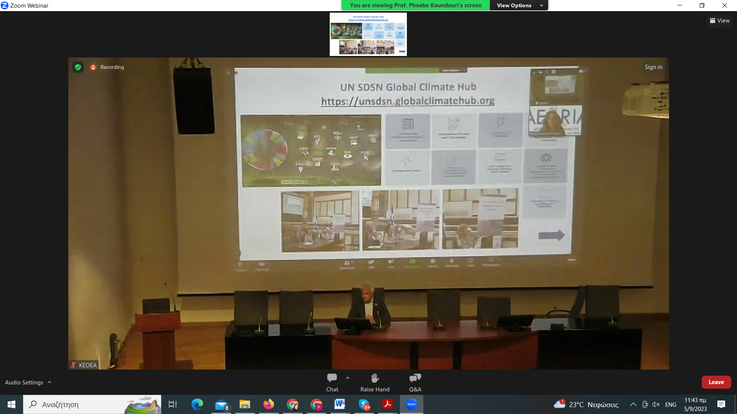This screenshot has height=414, width=737.
Task: Open the View layout menu
Action: (x=720, y=21)
